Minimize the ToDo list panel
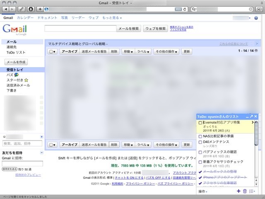 (247, 117)
